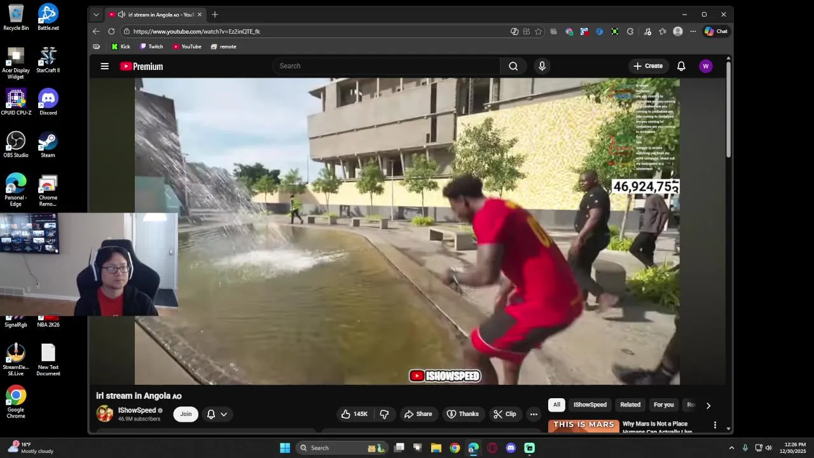Open options for Why Mars video
The width and height of the screenshot is (814, 458).
click(715, 425)
